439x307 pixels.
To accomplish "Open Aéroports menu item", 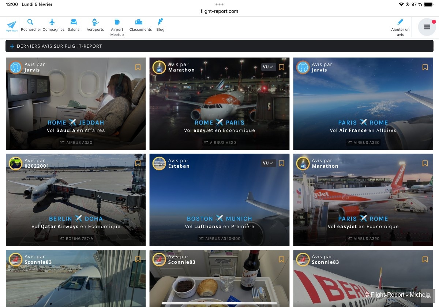I will [95, 25].
